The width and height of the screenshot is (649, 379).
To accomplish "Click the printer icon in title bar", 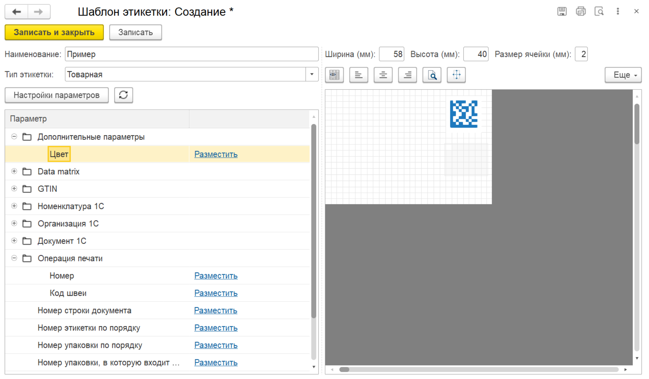I will tap(581, 11).
